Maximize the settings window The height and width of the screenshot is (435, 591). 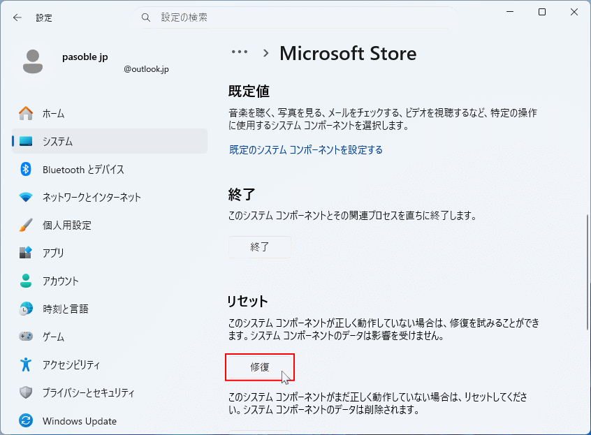tap(542, 12)
